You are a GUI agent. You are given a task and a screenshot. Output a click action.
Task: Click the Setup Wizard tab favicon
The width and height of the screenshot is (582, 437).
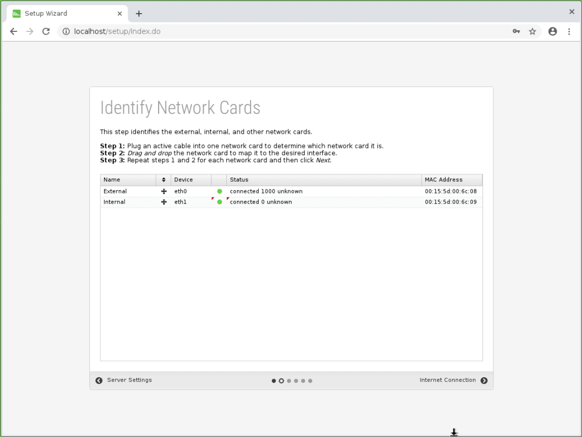click(x=16, y=14)
